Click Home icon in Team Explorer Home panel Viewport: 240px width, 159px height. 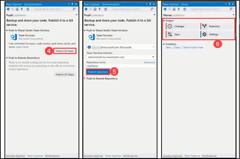click(x=174, y=9)
